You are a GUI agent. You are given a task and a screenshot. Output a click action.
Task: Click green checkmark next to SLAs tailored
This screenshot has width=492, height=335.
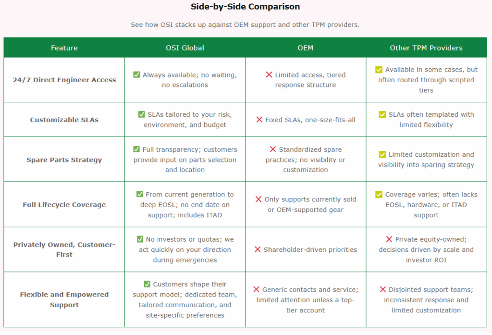[141, 114]
